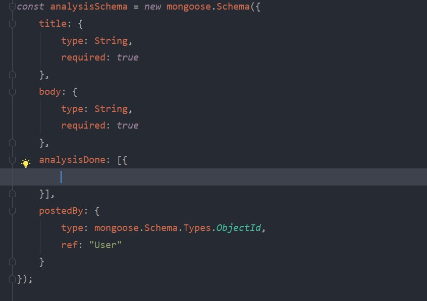Click the 'title' property key
This screenshot has height=301, width=427.
pyautogui.click(x=53, y=23)
